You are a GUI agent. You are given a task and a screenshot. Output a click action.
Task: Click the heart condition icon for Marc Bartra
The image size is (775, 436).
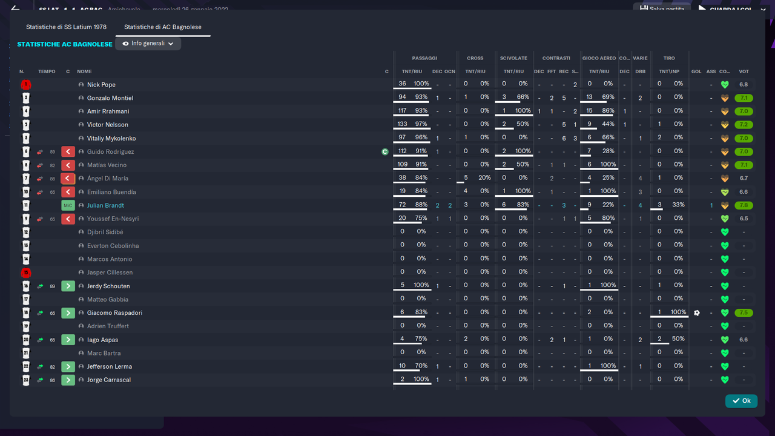[x=725, y=353]
